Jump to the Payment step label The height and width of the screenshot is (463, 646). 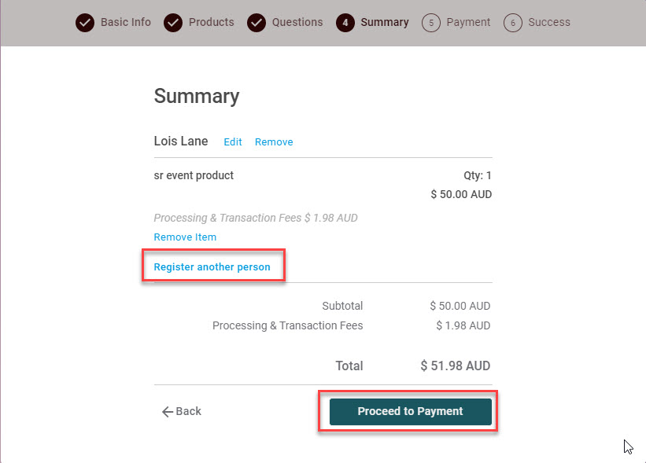point(468,22)
